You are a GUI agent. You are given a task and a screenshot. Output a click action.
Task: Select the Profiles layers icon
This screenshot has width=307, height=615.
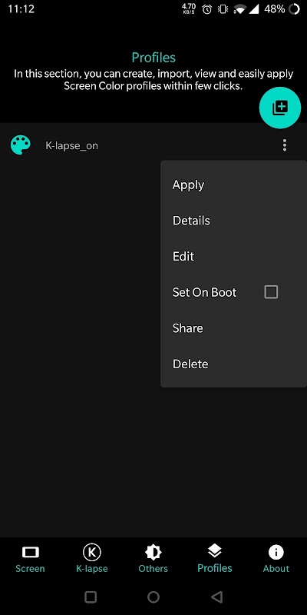coord(215,551)
